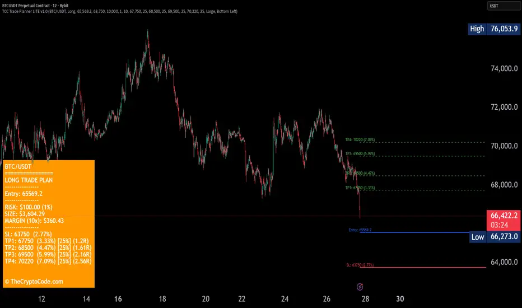Click the date label 20 on time axis
This screenshot has width=522, height=308.
206,299
